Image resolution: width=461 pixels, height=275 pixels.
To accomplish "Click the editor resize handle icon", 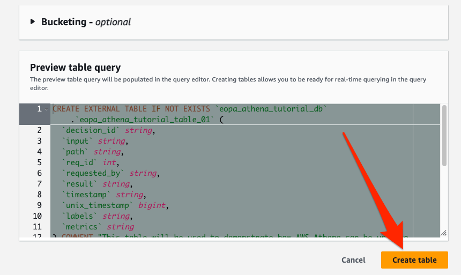I will click(x=444, y=233).
